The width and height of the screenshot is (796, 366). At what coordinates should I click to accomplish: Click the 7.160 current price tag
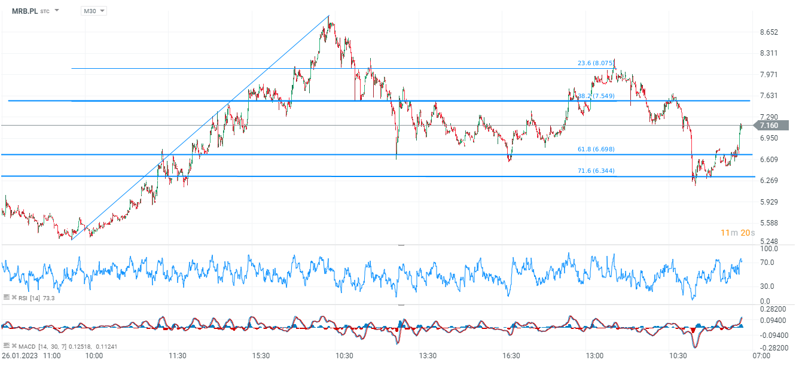(x=768, y=126)
